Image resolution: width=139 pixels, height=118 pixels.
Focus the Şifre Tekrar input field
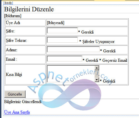click(62, 40)
